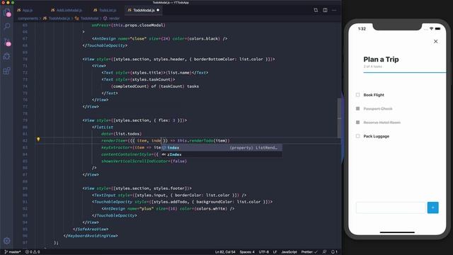Select the index autocomplete suggestion

coord(222,148)
